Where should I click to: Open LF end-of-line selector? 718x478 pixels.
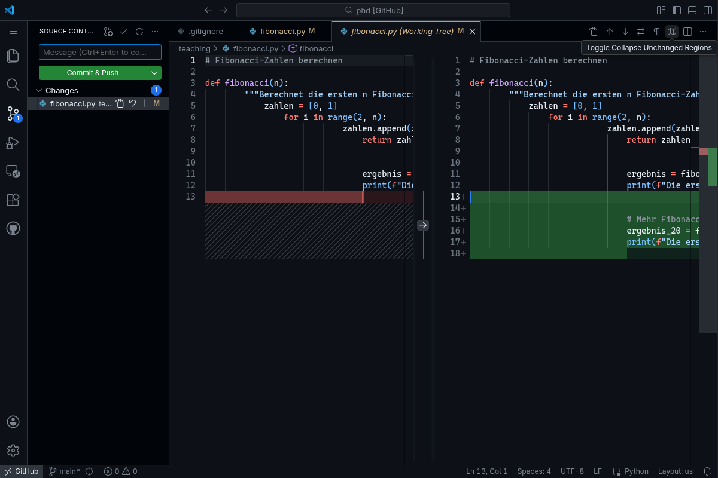click(x=598, y=471)
